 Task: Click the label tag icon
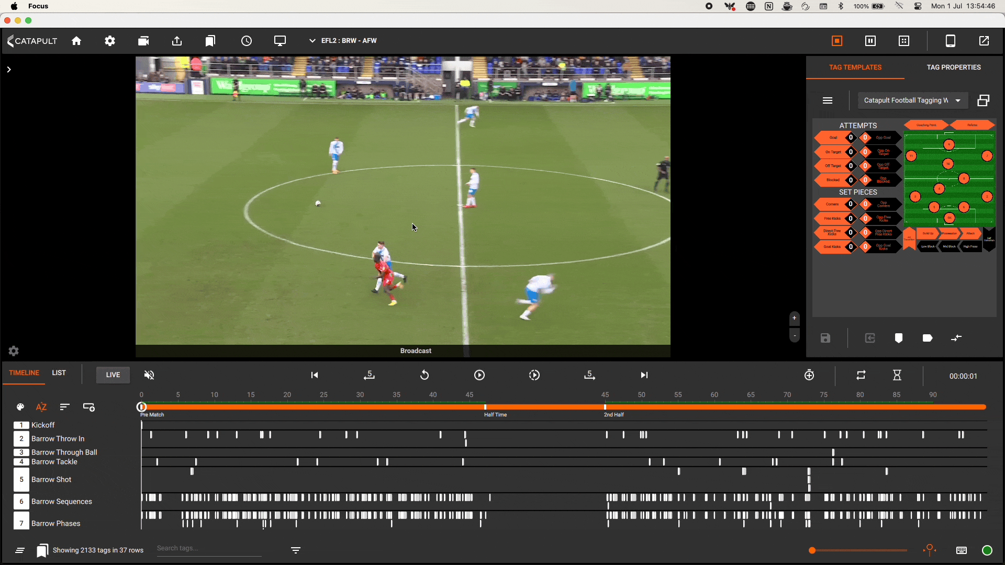[x=928, y=338]
